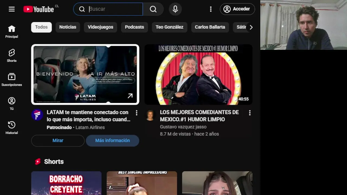Open the BORRACHO CREYENTE short

click(x=66, y=183)
